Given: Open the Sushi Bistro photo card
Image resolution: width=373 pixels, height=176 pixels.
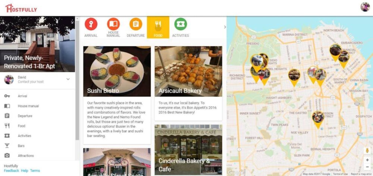Looking at the screenshot, I should (x=117, y=71).
